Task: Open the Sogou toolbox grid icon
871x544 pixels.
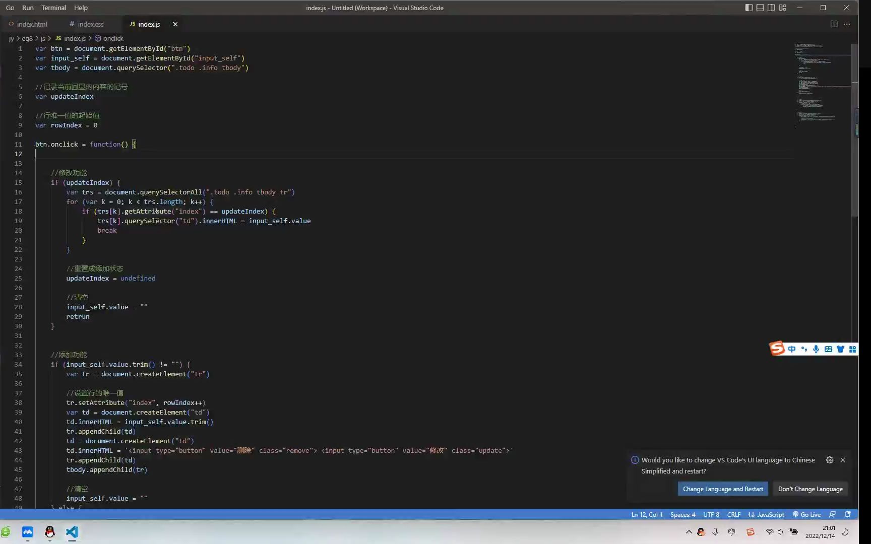Action: [852, 349]
